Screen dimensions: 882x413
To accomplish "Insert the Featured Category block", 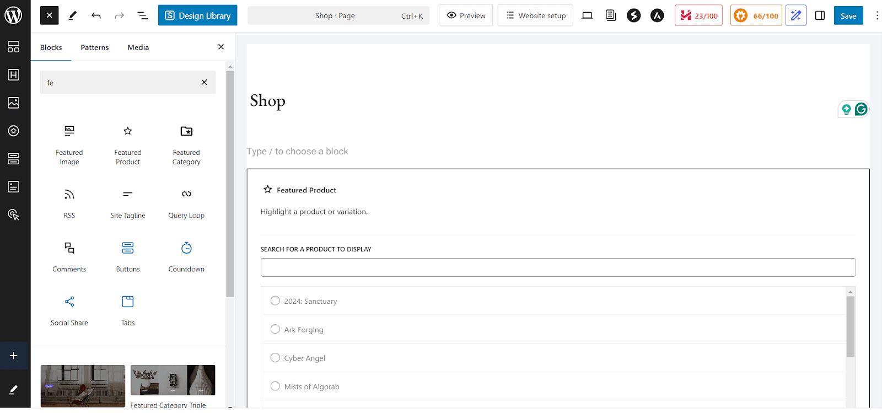I will 186,145.
